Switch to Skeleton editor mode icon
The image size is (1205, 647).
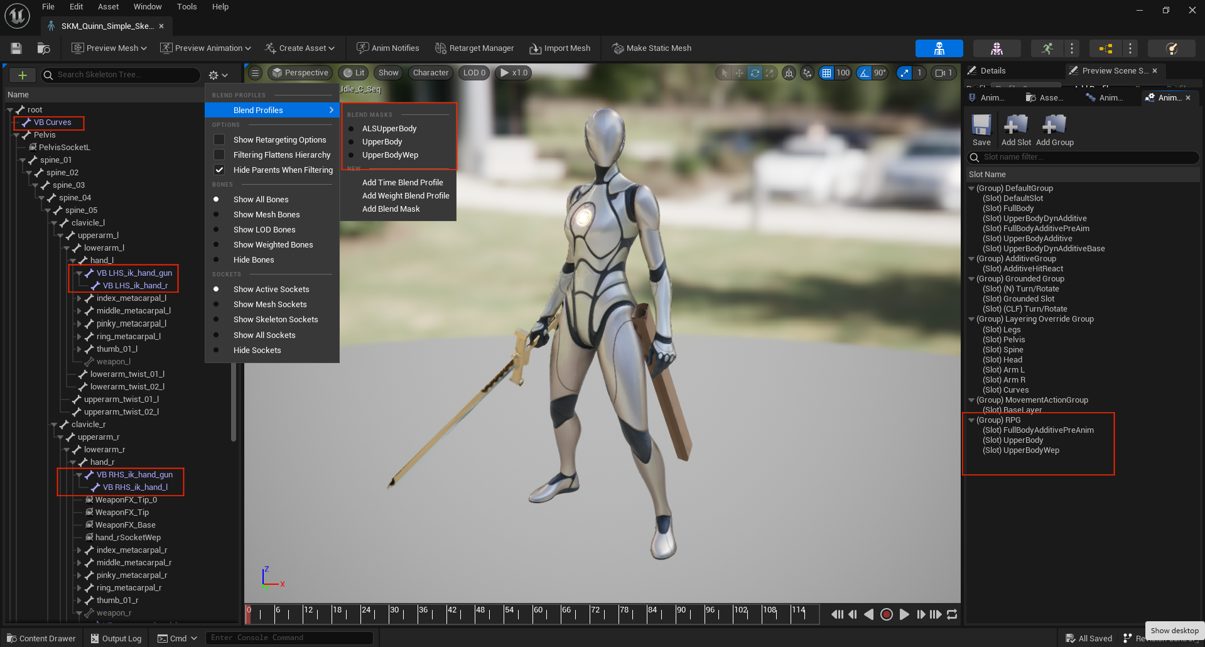(939, 48)
